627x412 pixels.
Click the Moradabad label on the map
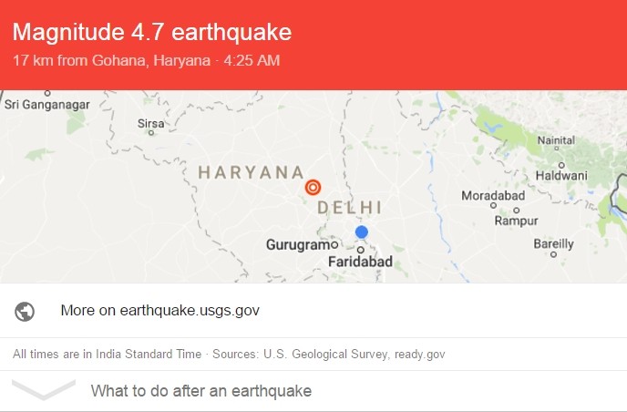[493, 196]
